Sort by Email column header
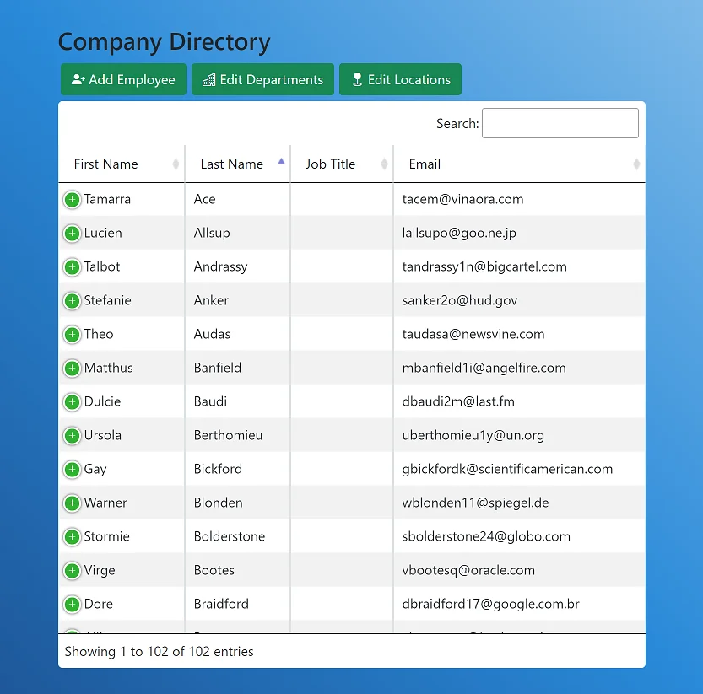The width and height of the screenshot is (703, 694). click(425, 164)
